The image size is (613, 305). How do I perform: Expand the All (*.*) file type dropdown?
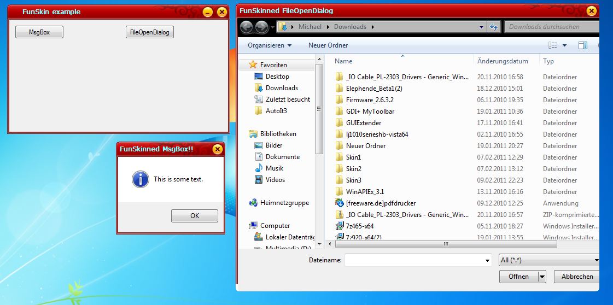[x=596, y=261]
